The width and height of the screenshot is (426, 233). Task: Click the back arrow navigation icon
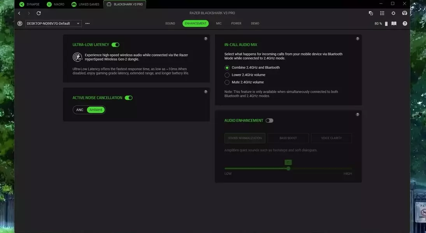[x=19, y=13]
